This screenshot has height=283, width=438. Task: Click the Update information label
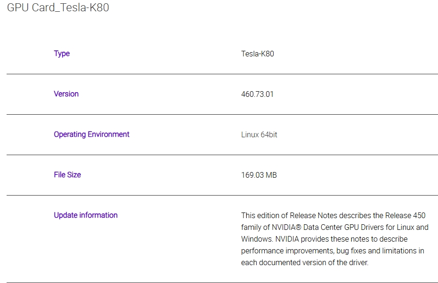[86, 215]
